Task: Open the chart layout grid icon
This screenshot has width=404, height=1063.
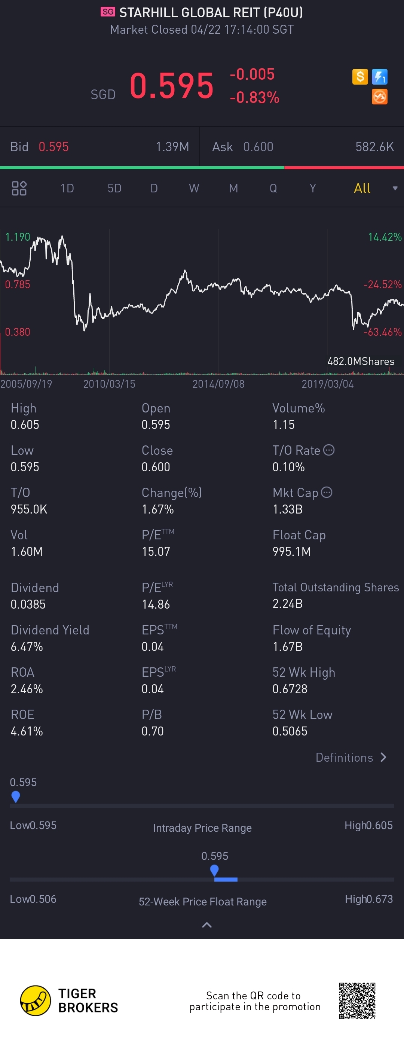Action: point(19,188)
